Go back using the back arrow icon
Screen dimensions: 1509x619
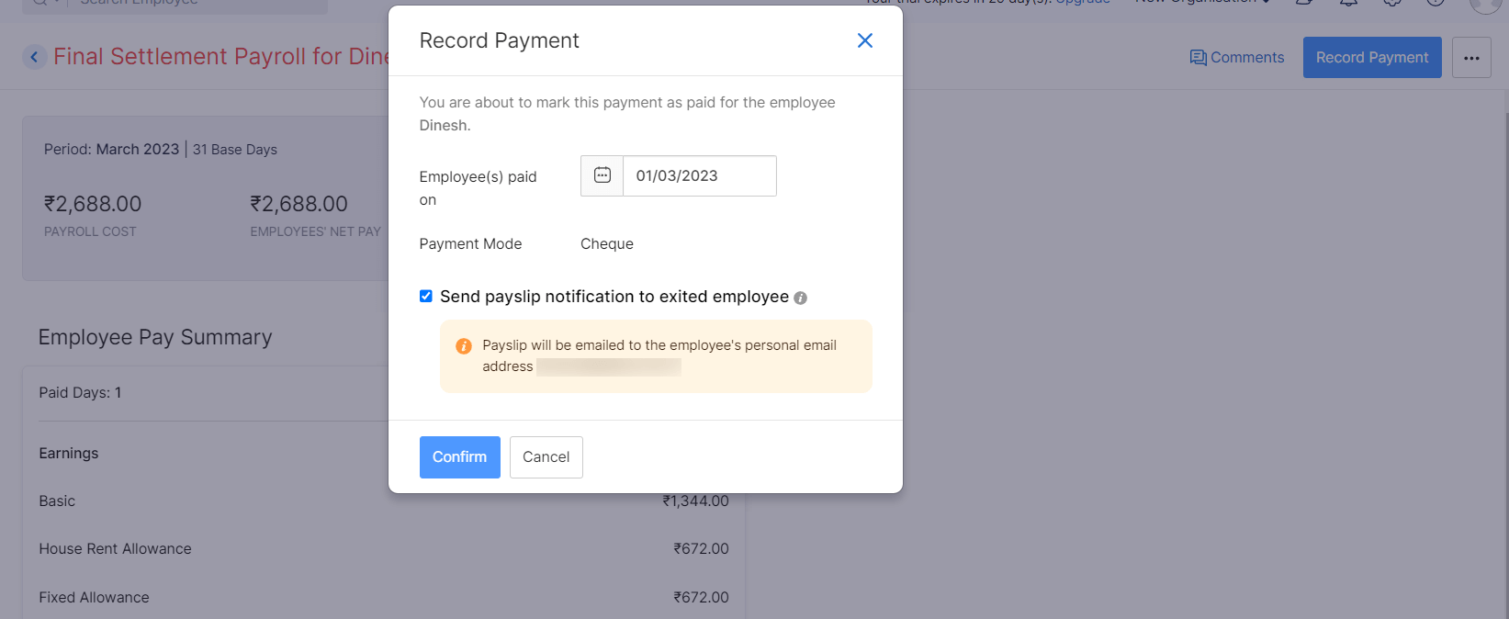tap(34, 57)
